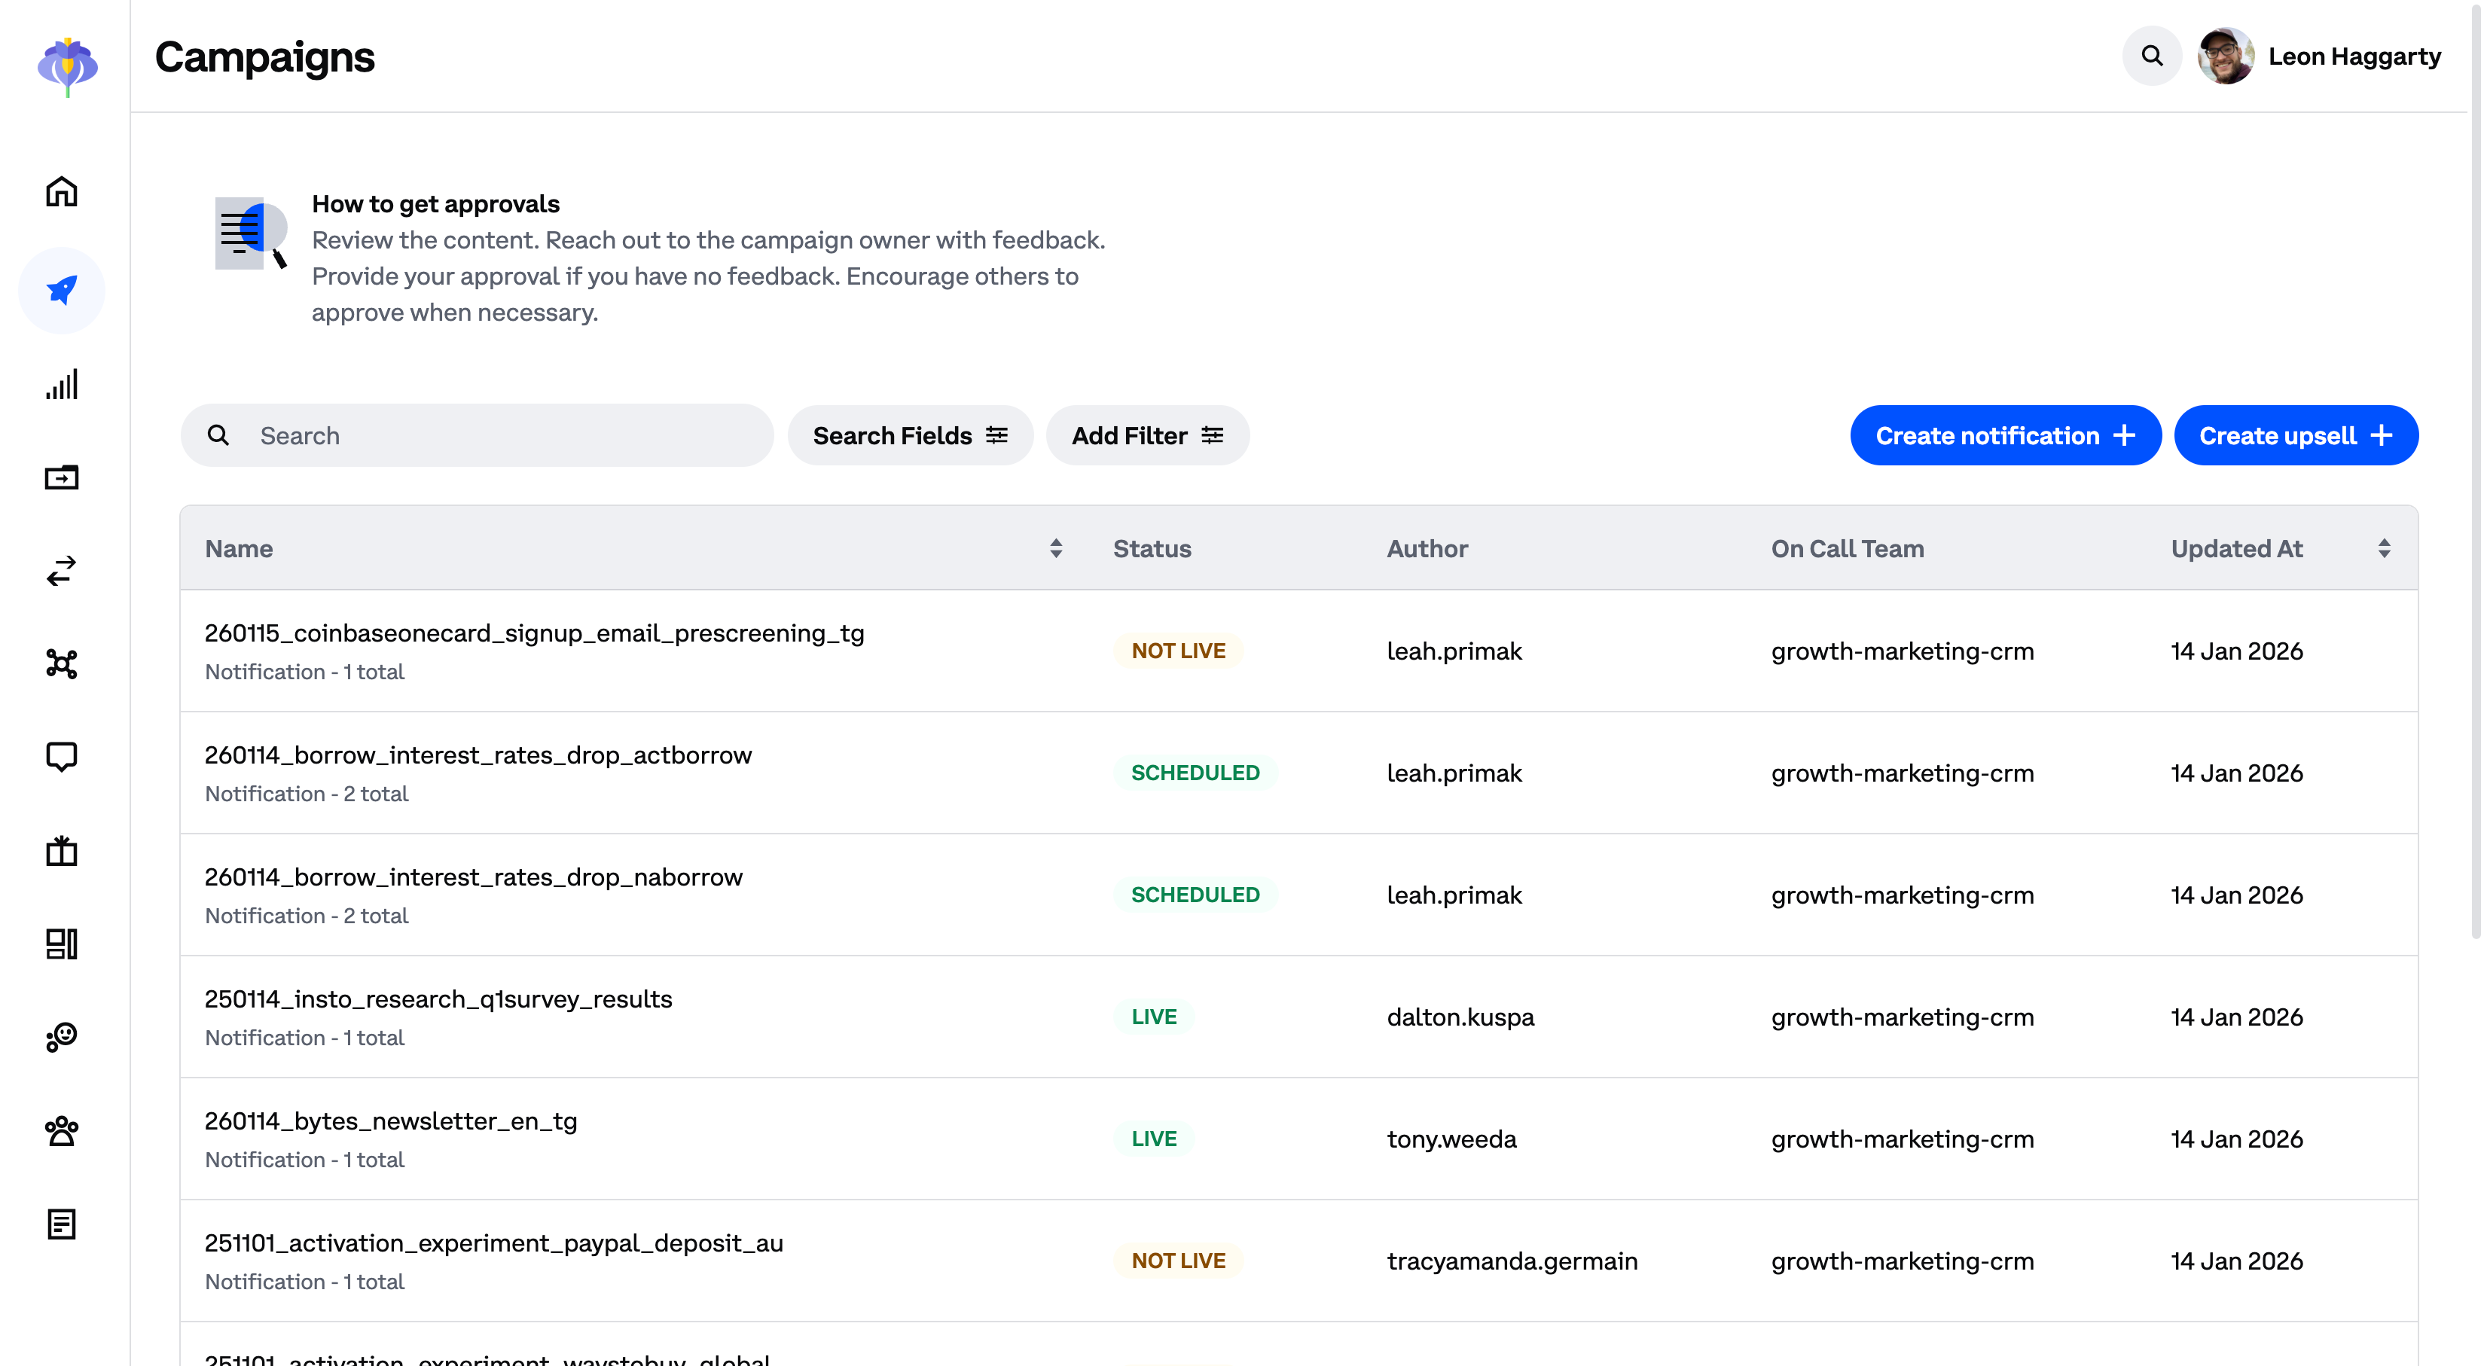Image resolution: width=2484 pixels, height=1366 pixels.
Task: Open 260115_coinbaseonecard_signup_email_prescreening_tg campaign
Action: (534, 633)
